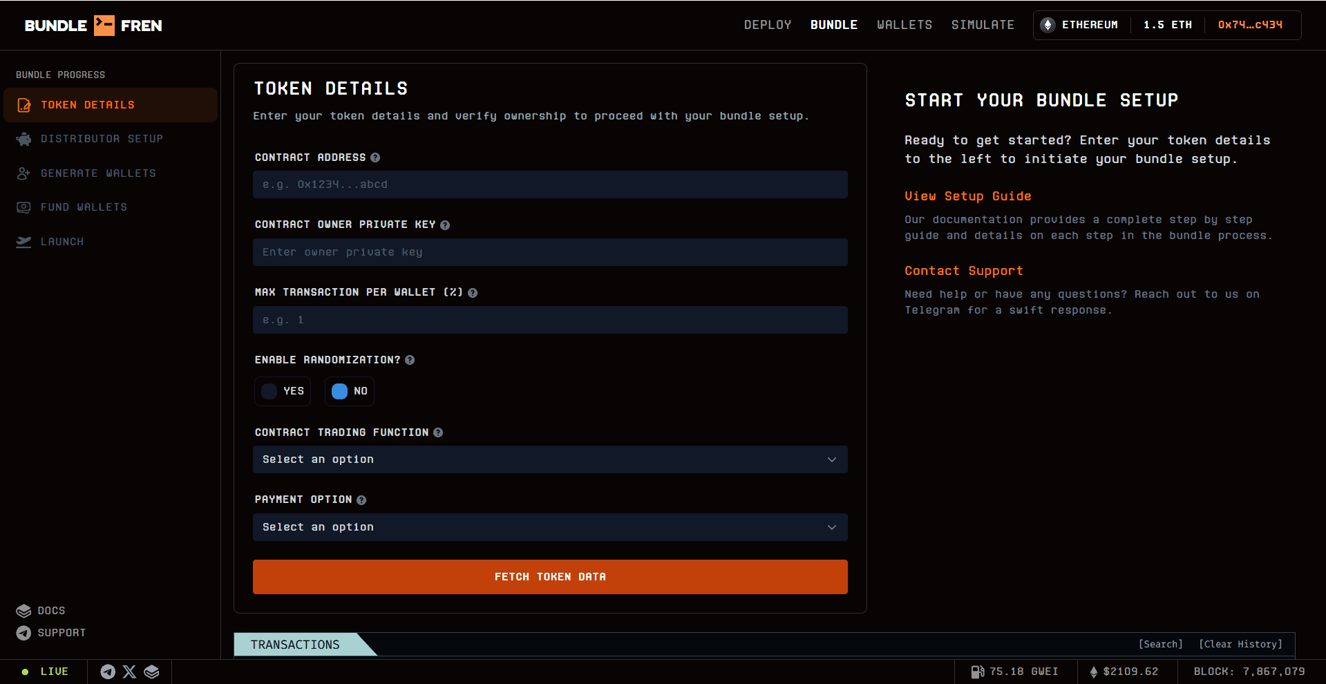Open the X social icon in the footer
1326x684 pixels.
[129, 672]
